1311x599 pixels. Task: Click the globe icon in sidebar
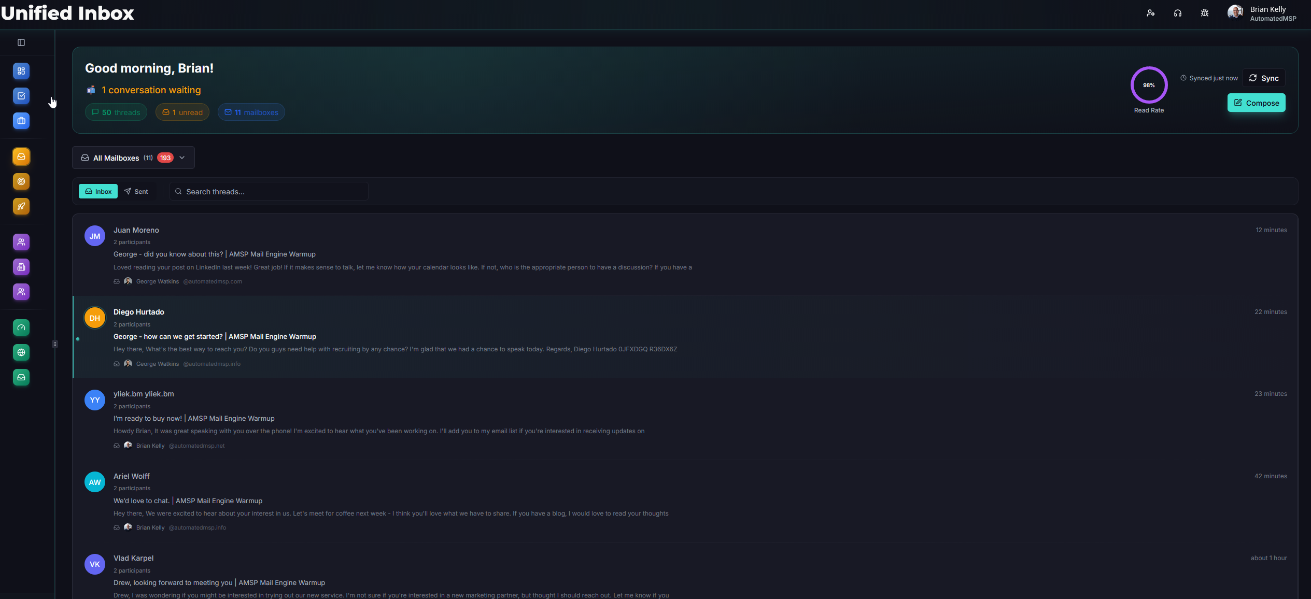pyautogui.click(x=21, y=352)
